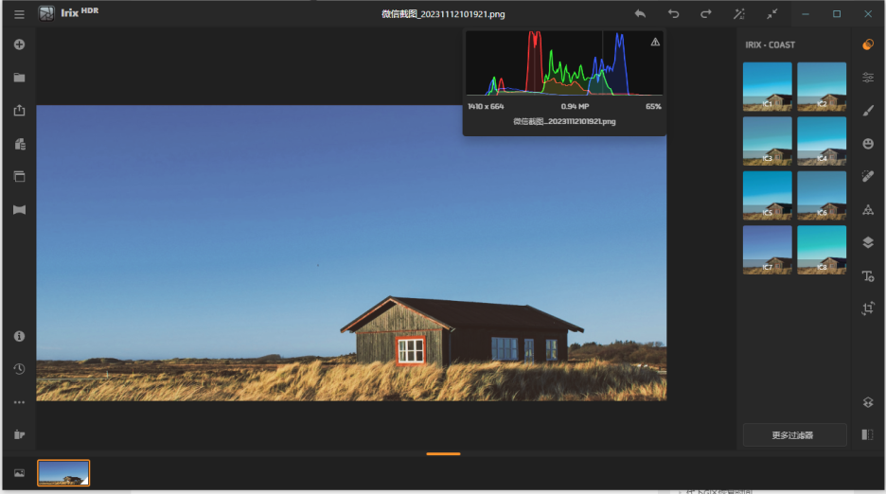Click the IRIX - COAST panel heading
The image size is (886, 494).
click(x=771, y=45)
